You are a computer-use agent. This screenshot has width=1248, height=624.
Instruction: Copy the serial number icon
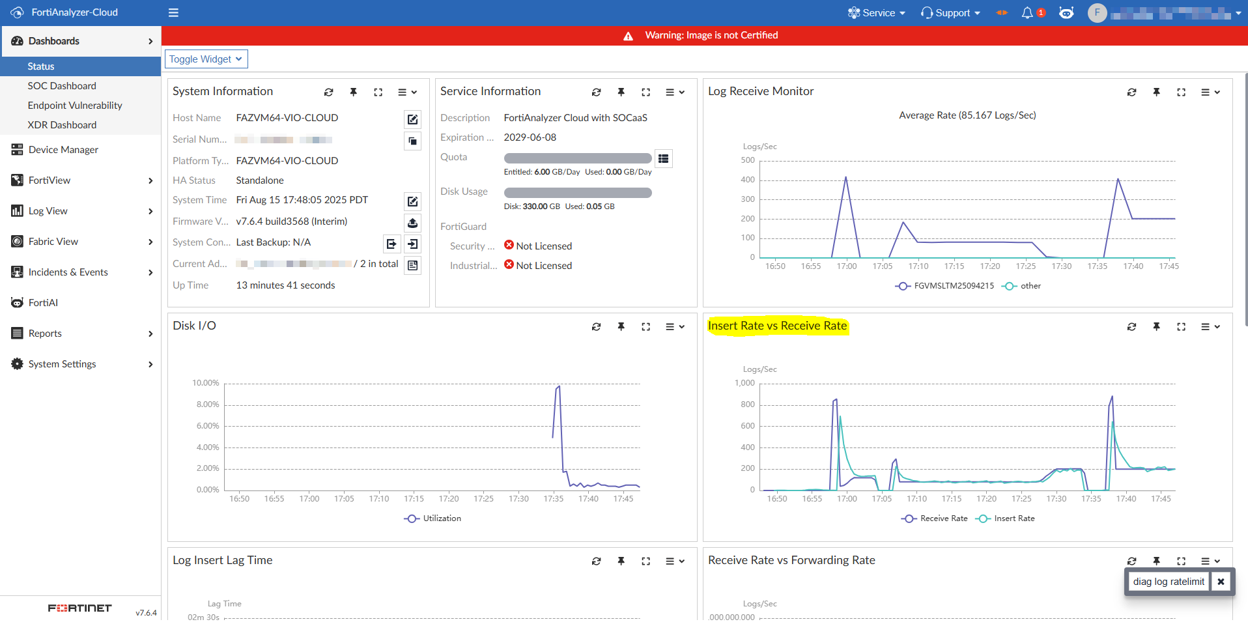[x=412, y=141]
